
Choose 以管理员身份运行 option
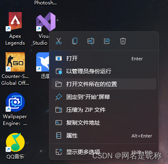tap(104, 71)
